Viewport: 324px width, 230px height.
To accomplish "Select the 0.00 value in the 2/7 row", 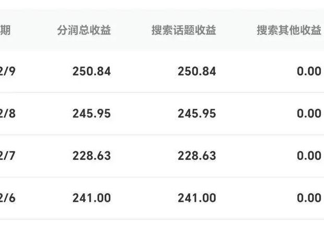I will click(309, 156).
